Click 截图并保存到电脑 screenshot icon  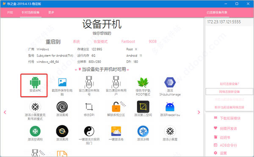(x=62, y=82)
